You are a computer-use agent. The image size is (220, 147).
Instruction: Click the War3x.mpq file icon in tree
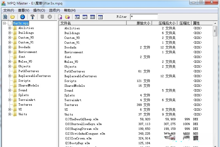(x=10, y=23)
